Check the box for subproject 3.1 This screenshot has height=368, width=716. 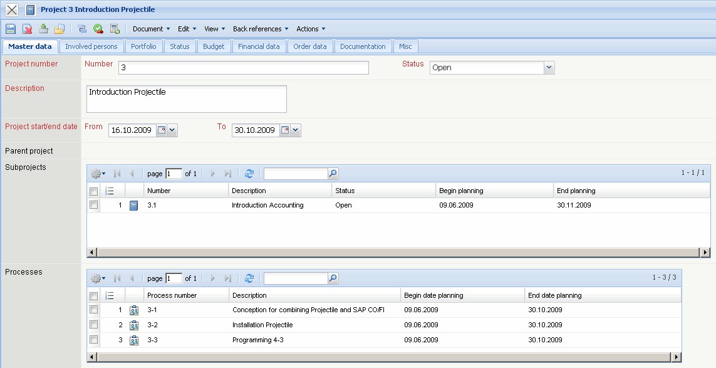(x=93, y=205)
